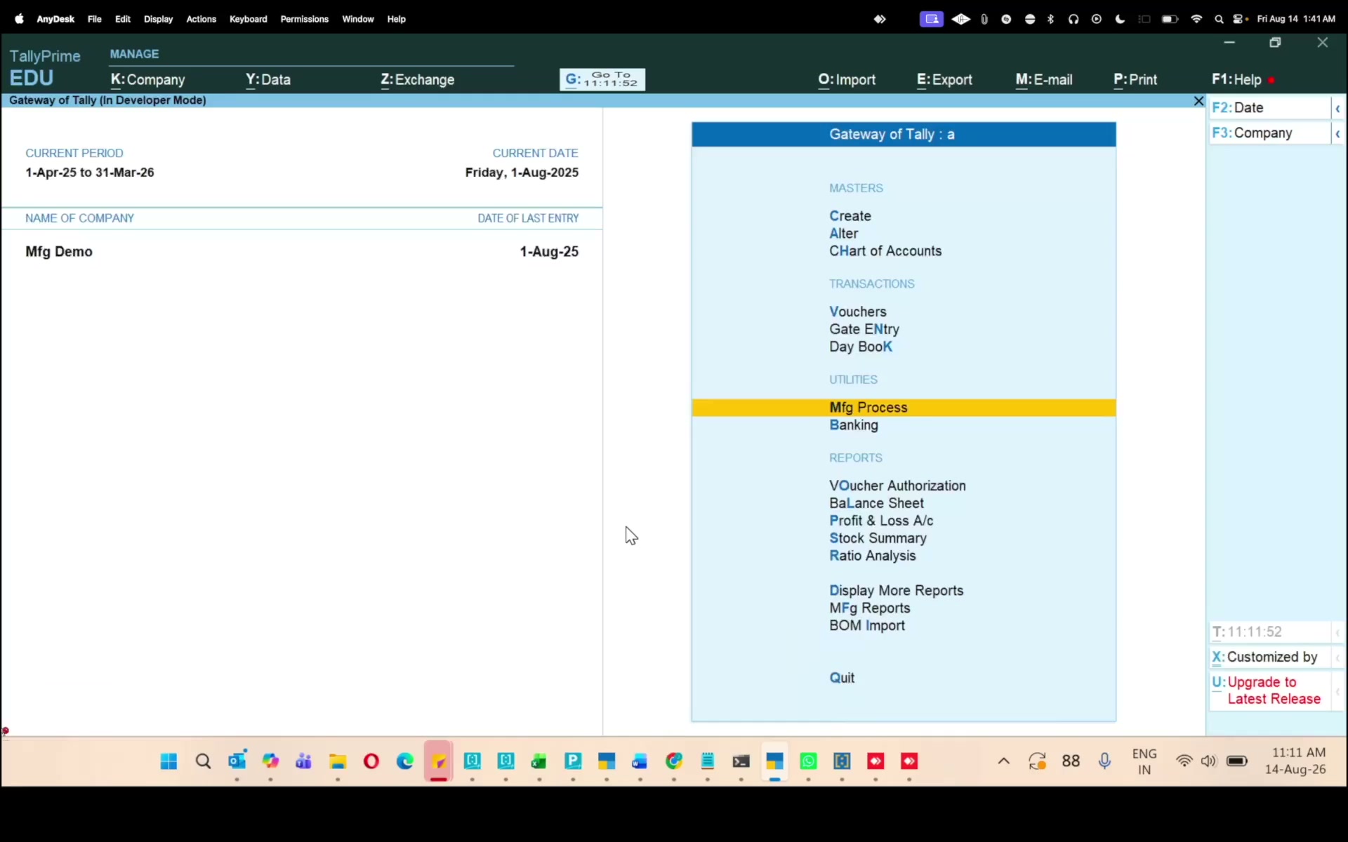Screen dimensions: 1348x842
Task: Open the K: Company menu
Action: click(148, 80)
